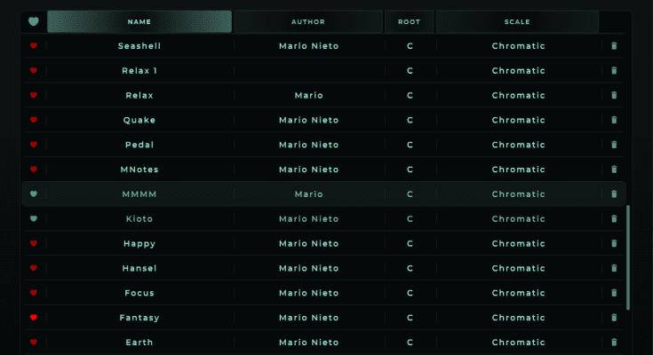Favorite the MMMM preset with heart
653x355 pixels.
click(x=34, y=193)
